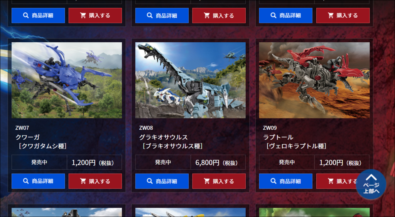The image size is (395, 217).
Task: Click the magnifier icon in ZW09 商品詳細 button
Action: pos(273,181)
